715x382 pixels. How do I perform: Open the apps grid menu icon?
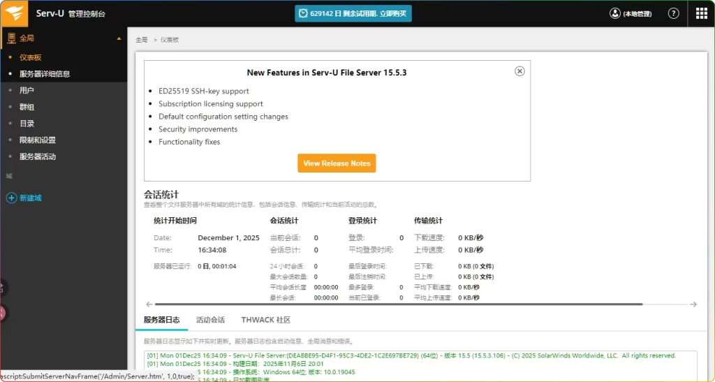pos(701,13)
